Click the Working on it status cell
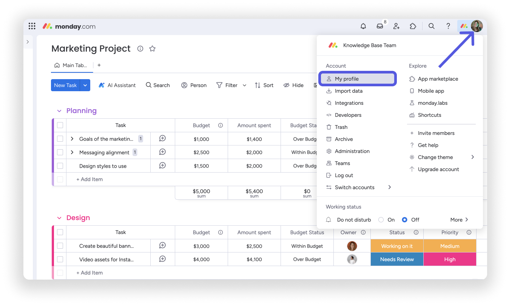 point(397,246)
